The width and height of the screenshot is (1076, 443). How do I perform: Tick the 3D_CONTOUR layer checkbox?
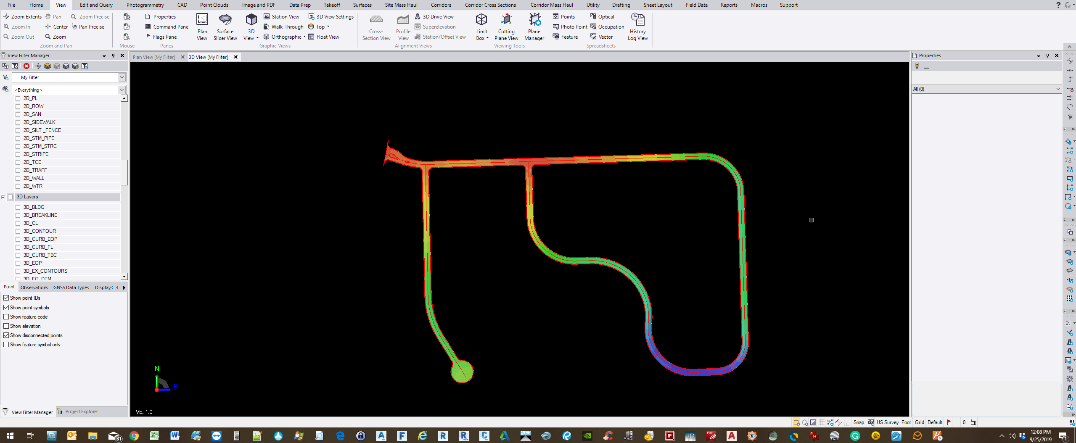[18, 231]
